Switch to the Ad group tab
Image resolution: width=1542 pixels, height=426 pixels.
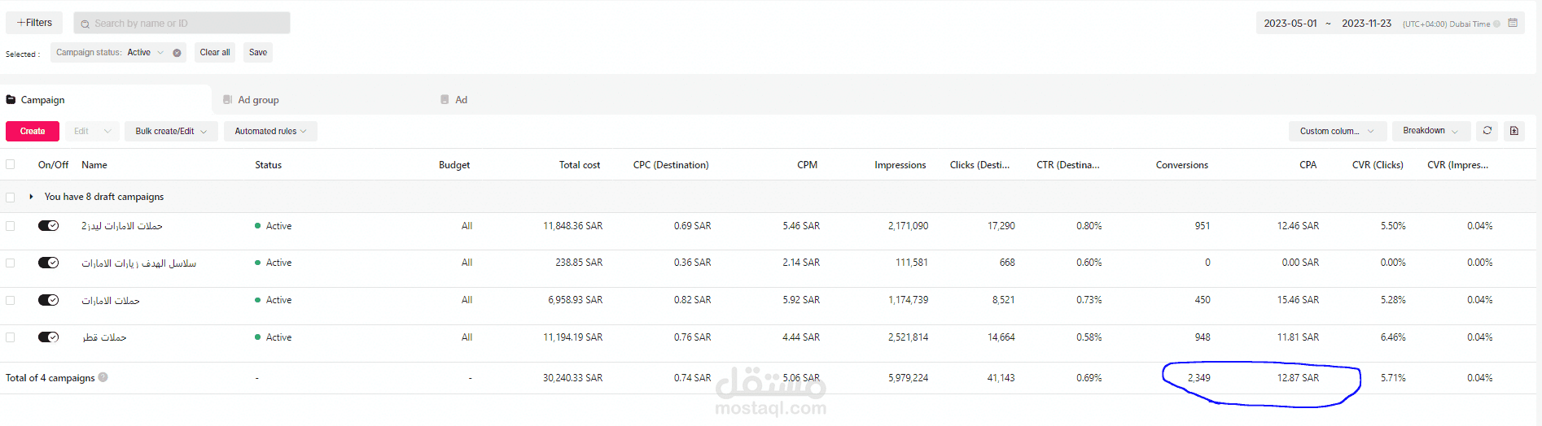click(x=258, y=100)
